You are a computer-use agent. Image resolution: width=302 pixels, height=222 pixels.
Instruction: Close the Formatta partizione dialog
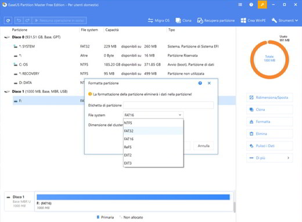[x=209, y=83]
